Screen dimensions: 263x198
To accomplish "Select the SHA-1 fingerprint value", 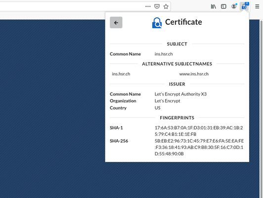I will pos(199,131).
